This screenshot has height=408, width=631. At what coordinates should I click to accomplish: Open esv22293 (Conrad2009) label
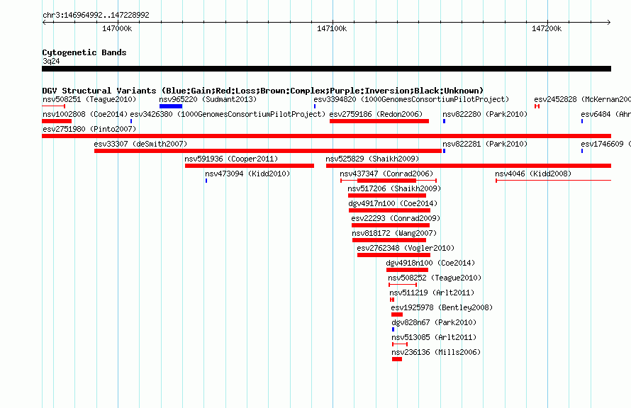(x=396, y=218)
